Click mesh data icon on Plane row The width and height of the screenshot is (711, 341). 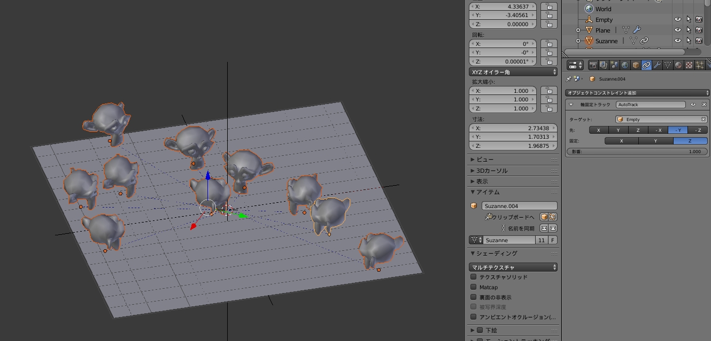(x=626, y=30)
